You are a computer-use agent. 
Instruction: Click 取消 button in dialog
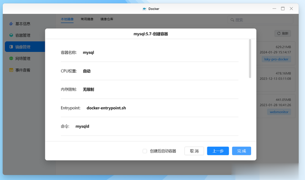pos(194,151)
